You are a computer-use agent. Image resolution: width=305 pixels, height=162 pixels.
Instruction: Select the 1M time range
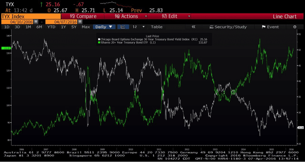pyautogui.click(x=28, y=27)
